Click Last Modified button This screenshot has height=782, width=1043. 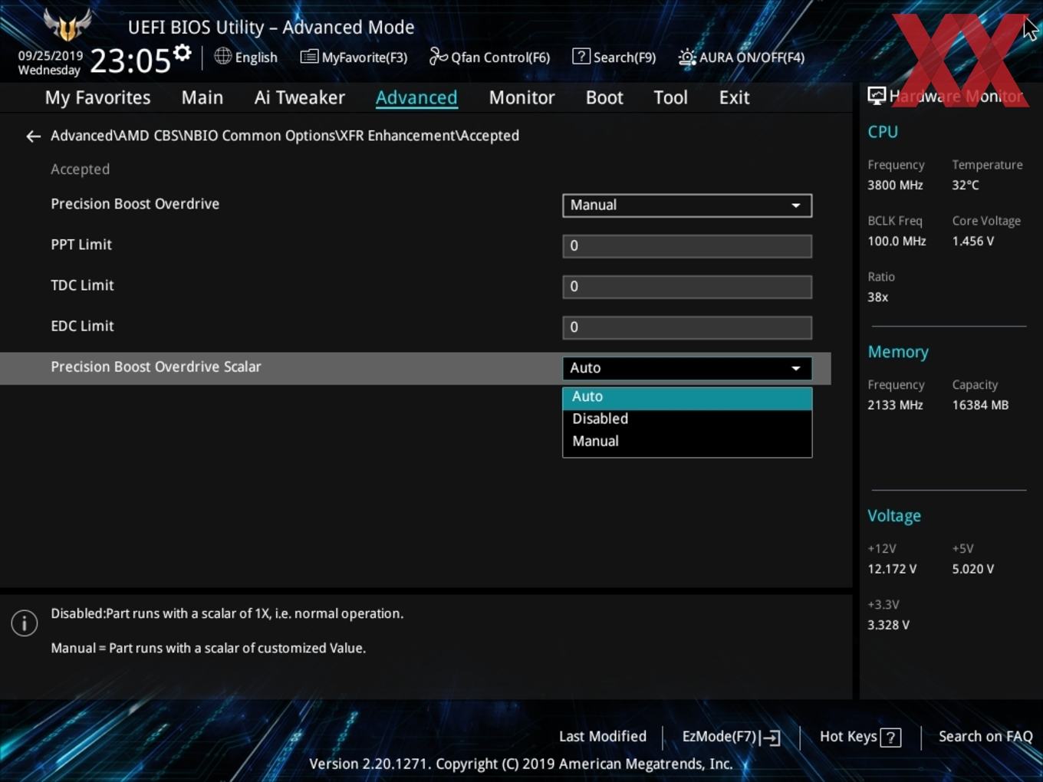click(x=603, y=737)
